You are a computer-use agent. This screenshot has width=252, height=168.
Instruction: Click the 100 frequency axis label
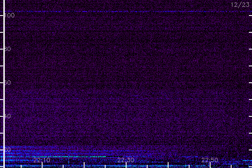click(x=9, y=15)
